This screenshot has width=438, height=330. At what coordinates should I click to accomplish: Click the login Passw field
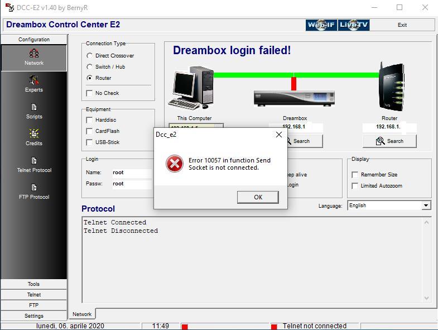[133, 184]
